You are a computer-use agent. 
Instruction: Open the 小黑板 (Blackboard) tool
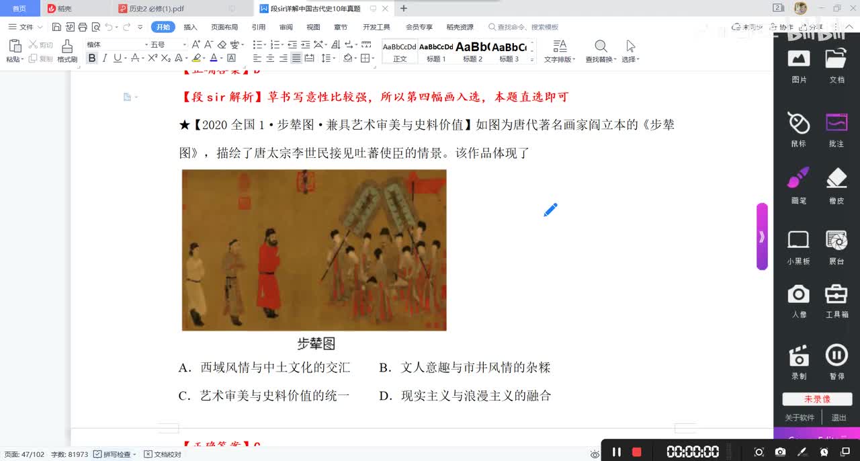799,248
